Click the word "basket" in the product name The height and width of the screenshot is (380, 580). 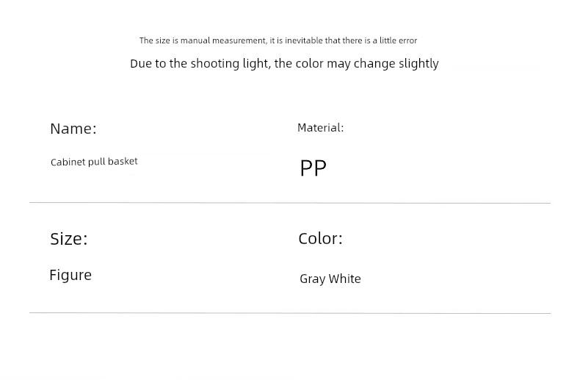tap(123, 161)
